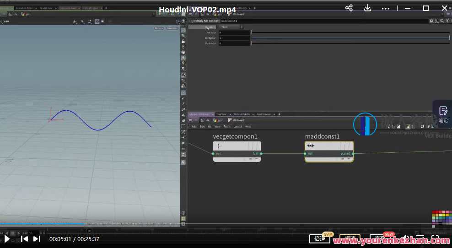The width and height of the screenshot is (452, 248).
Task: Adjust the Post-Add slider
Action: (x=350, y=43)
